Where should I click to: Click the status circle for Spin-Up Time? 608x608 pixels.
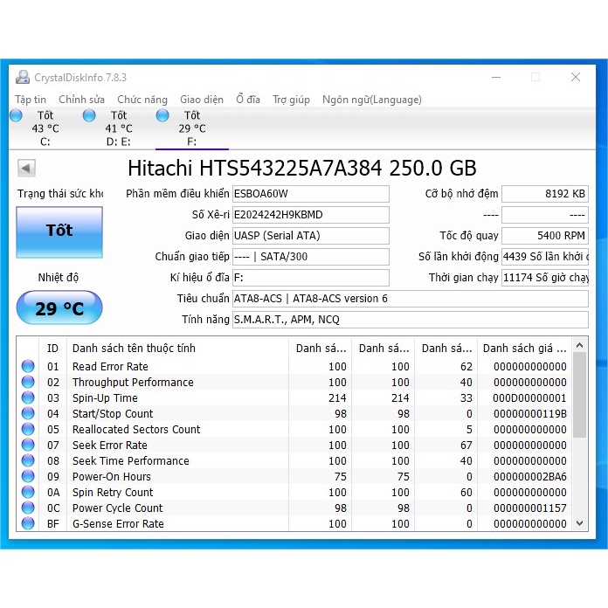pos(28,397)
